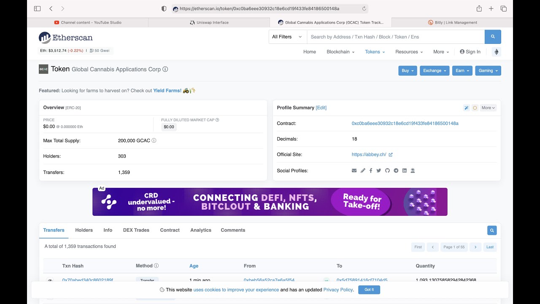
Task: Dismiss the cookie notice with Got It
Action: coord(369,290)
